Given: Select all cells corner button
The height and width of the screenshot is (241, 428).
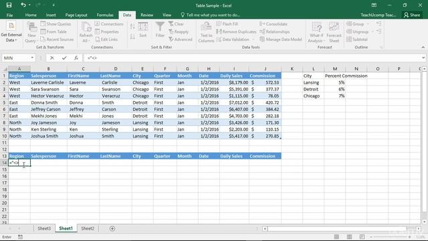Looking at the screenshot, I should point(4,69).
